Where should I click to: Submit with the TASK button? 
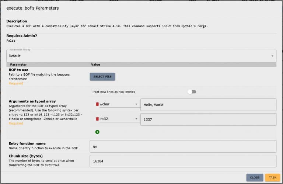[x=272, y=177]
